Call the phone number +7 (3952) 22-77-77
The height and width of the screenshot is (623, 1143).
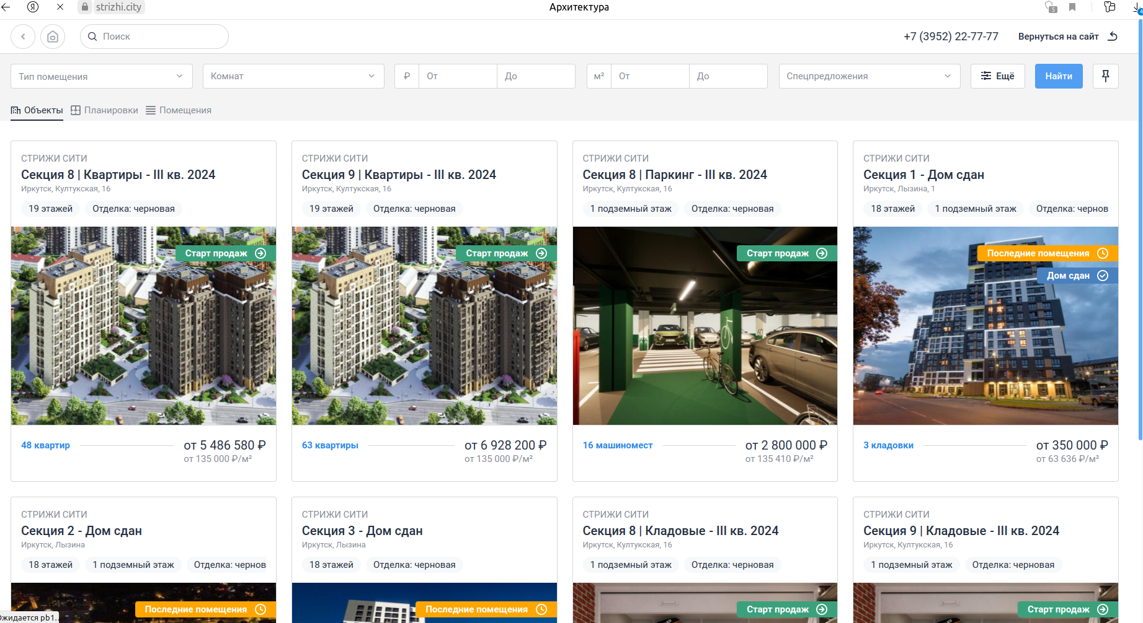click(x=951, y=37)
